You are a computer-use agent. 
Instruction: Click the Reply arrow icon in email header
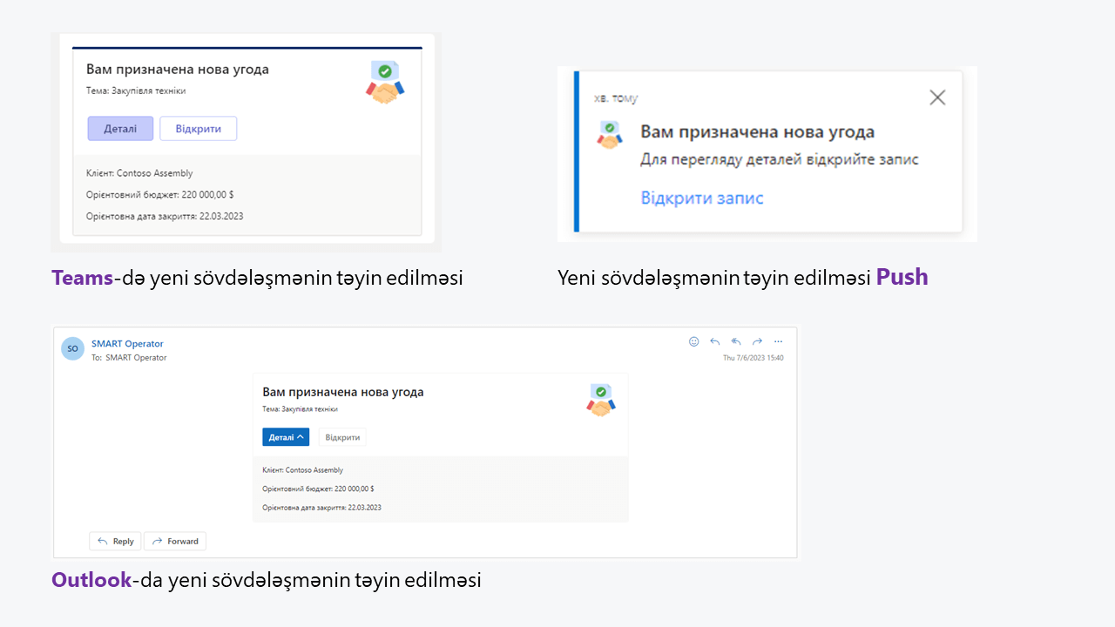(715, 341)
